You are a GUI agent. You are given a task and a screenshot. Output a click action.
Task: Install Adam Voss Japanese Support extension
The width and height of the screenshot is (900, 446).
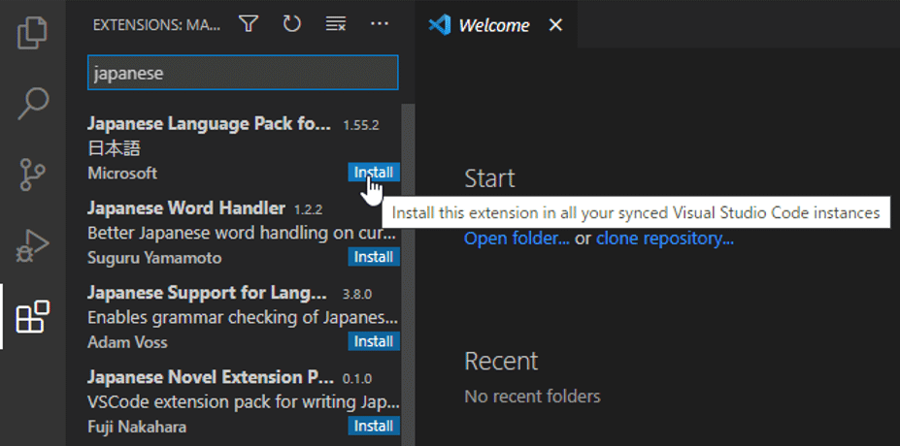pos(374,341)
